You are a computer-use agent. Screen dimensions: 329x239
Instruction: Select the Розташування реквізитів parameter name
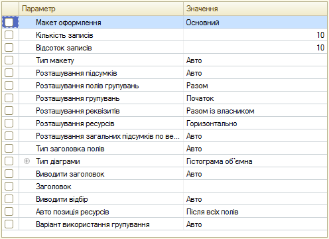point(78,111)
